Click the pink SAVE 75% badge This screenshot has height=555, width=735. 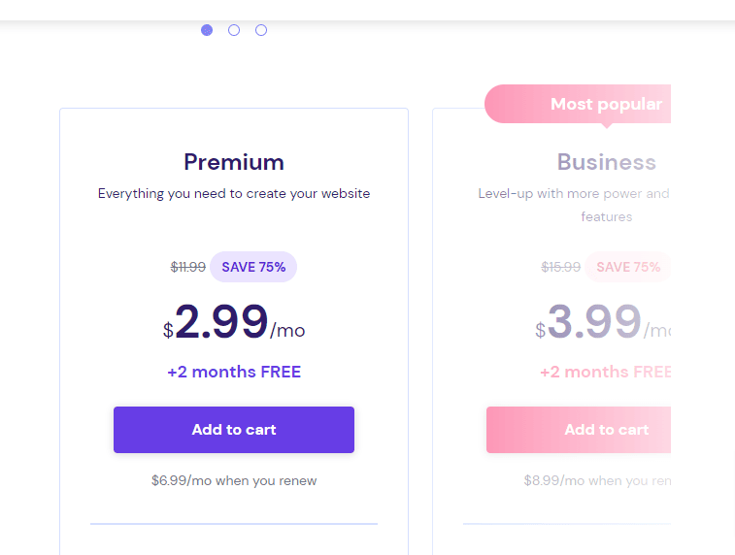click(x=627, y=267)
